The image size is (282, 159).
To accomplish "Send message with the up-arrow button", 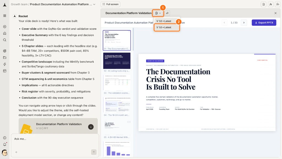I will click(x=94, y=152).
